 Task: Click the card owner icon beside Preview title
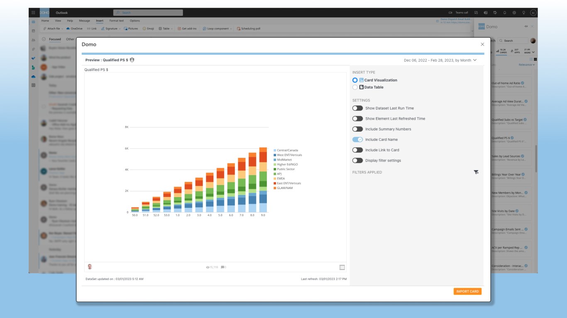(132, 60)
